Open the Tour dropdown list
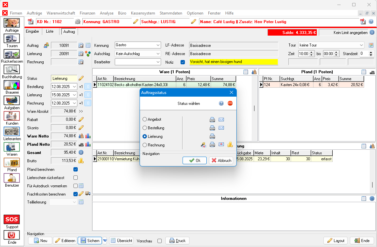 tap(361, 45)
